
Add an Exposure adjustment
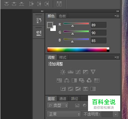point(86,72)
